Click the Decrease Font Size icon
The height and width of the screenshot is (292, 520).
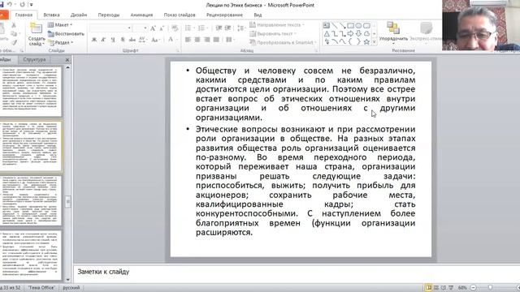click(162, 28)
